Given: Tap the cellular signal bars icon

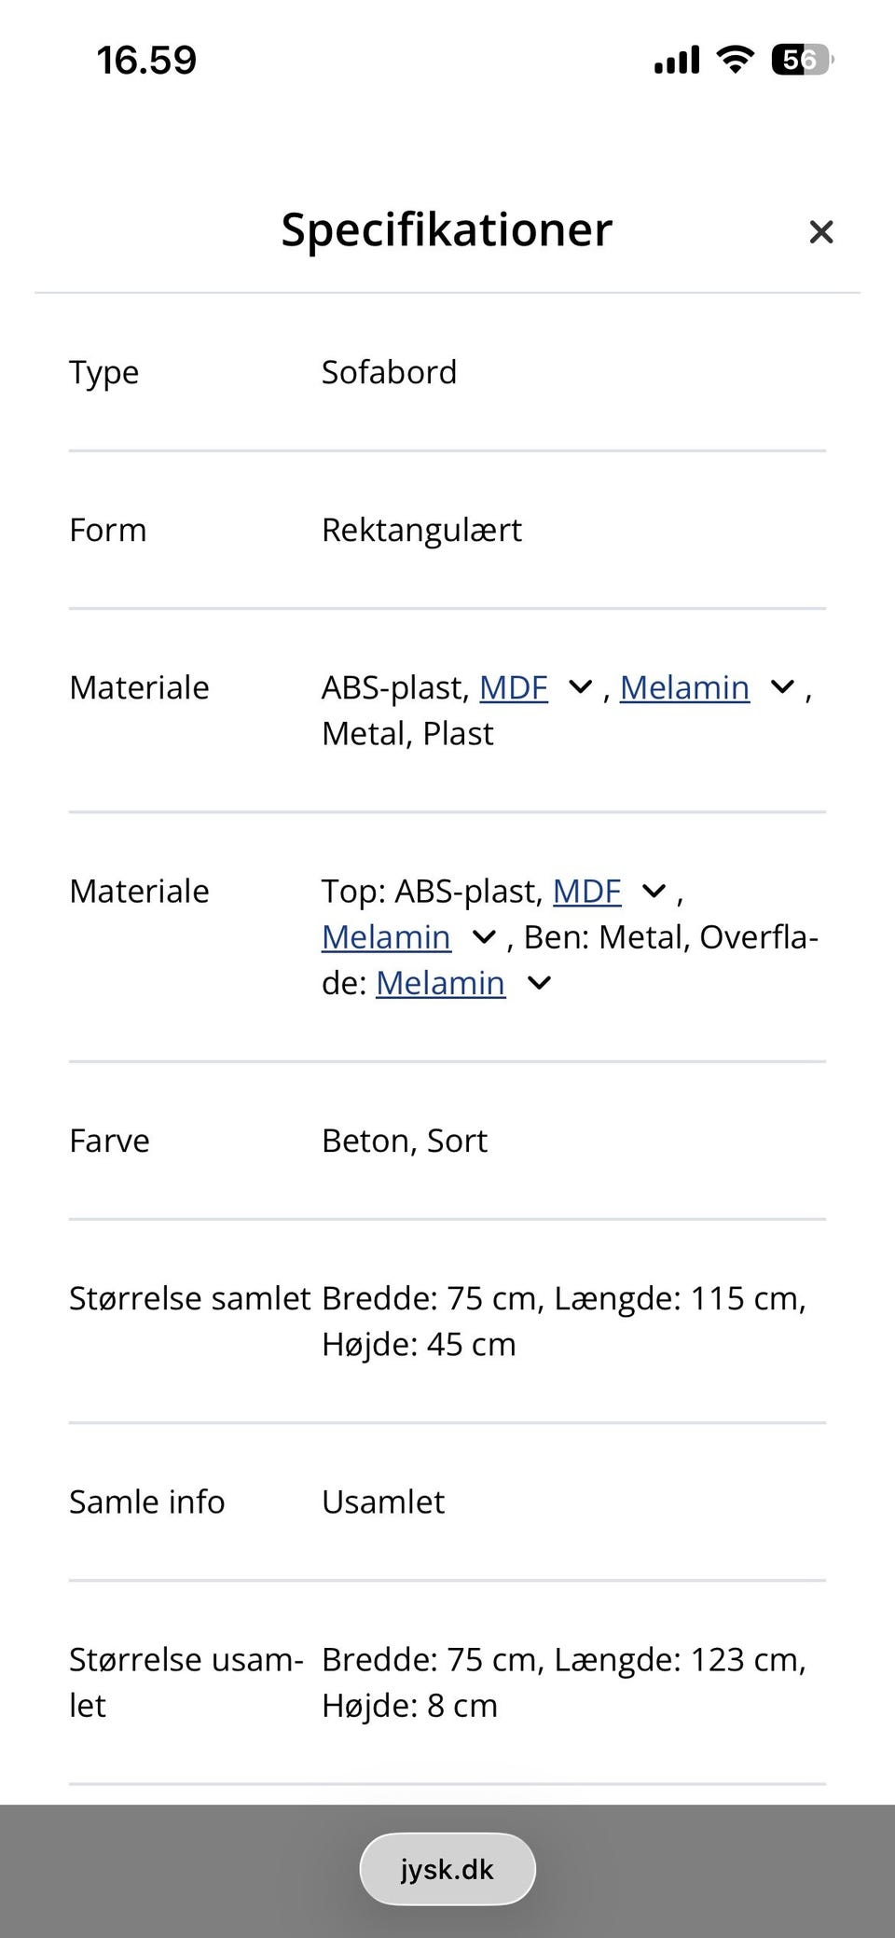Looking at the screenshot, I should (677, 62).
